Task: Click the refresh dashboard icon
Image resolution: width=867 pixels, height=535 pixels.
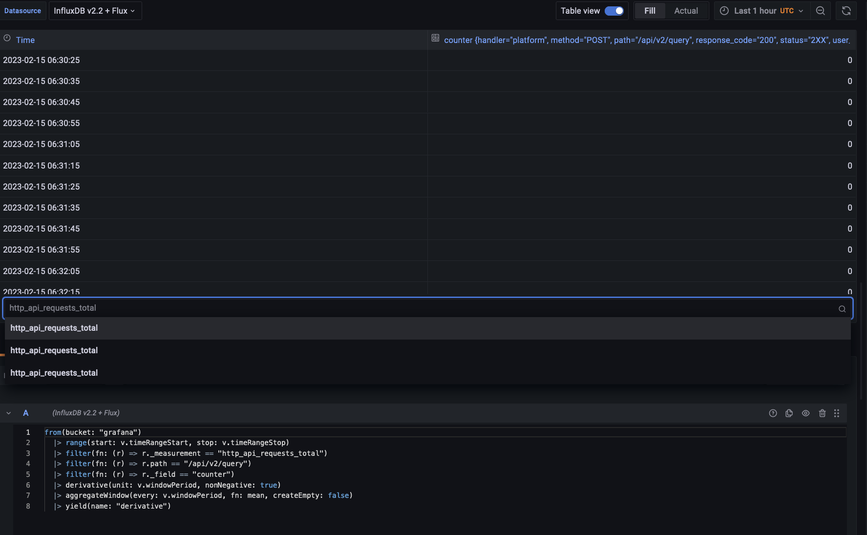Action: pyautogui.click(x=846, y=10)
